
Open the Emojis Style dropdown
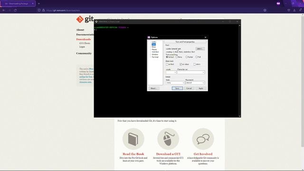[175, 83]
